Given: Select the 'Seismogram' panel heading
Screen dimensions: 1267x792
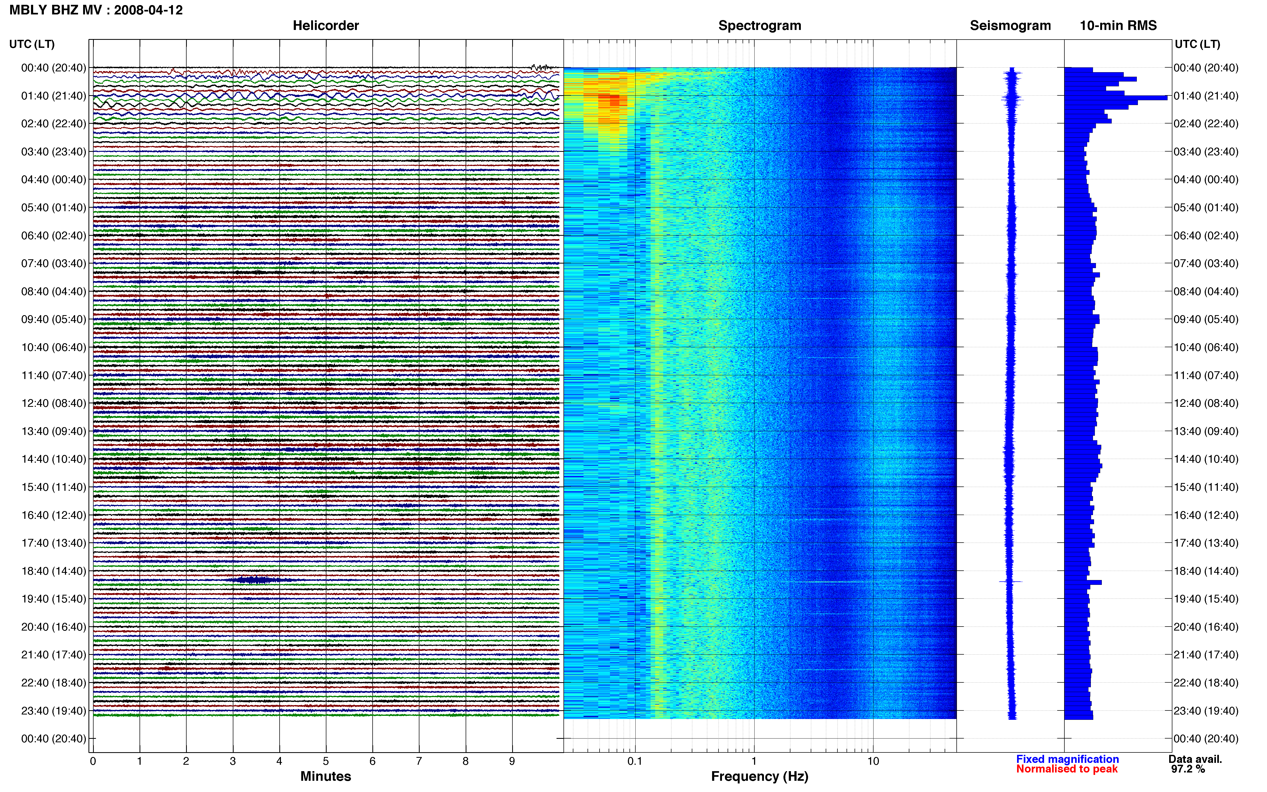Looking at the screenshot, I should (1010, 26).
